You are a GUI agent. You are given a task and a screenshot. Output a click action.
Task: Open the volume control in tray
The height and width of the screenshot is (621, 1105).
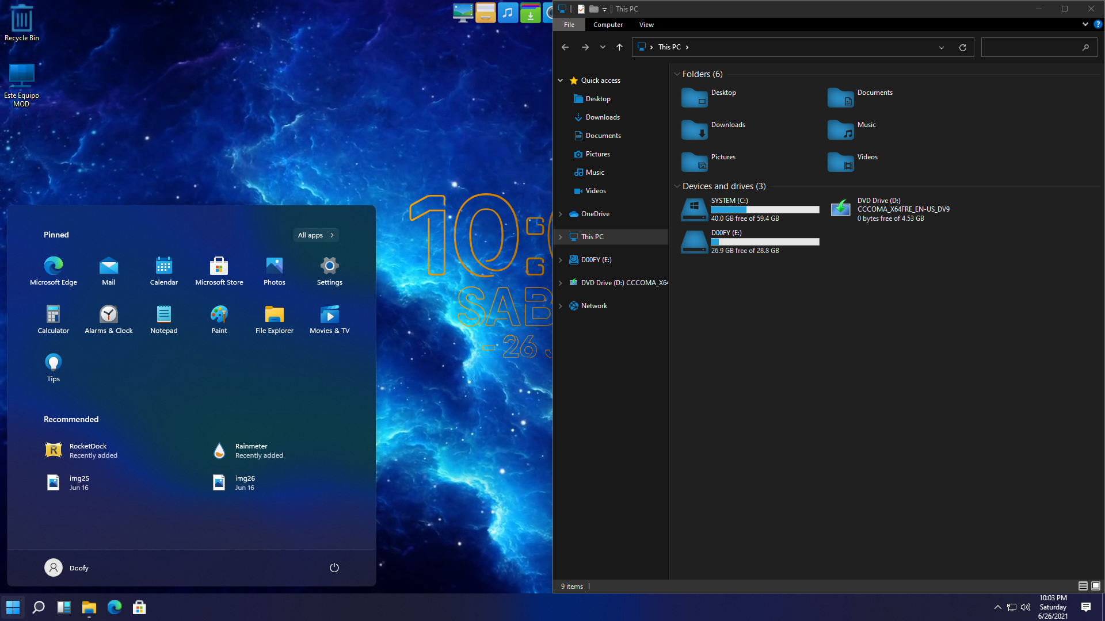pyautogui.click(x=1026, y=607)
